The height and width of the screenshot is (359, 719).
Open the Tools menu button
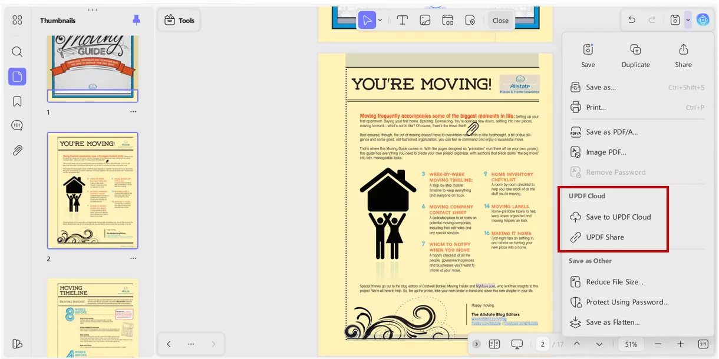(180, 20)
